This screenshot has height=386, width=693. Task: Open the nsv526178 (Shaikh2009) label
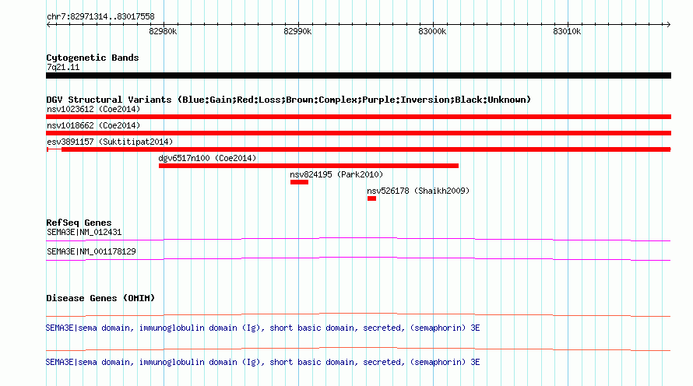[x=418, y=191]
